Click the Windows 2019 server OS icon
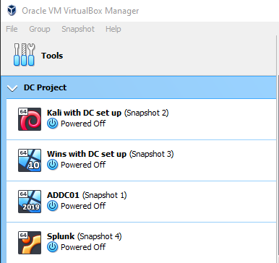 point(30,202)
